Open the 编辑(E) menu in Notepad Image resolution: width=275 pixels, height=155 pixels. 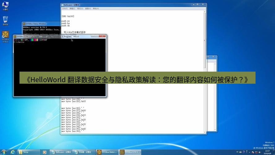tap(72, 9)
